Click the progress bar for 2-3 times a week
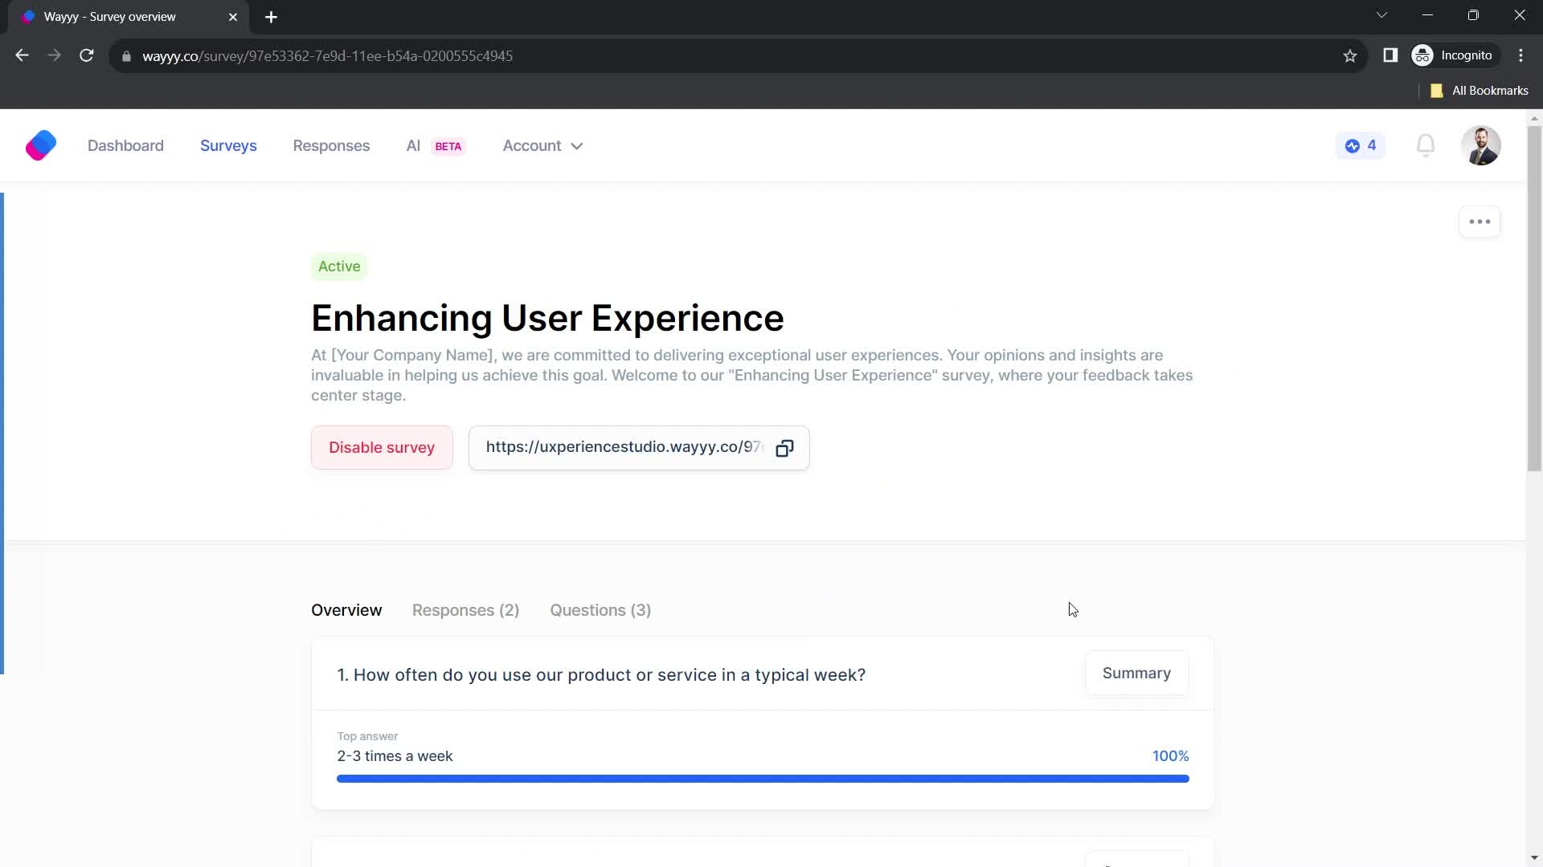 (763, 778)
